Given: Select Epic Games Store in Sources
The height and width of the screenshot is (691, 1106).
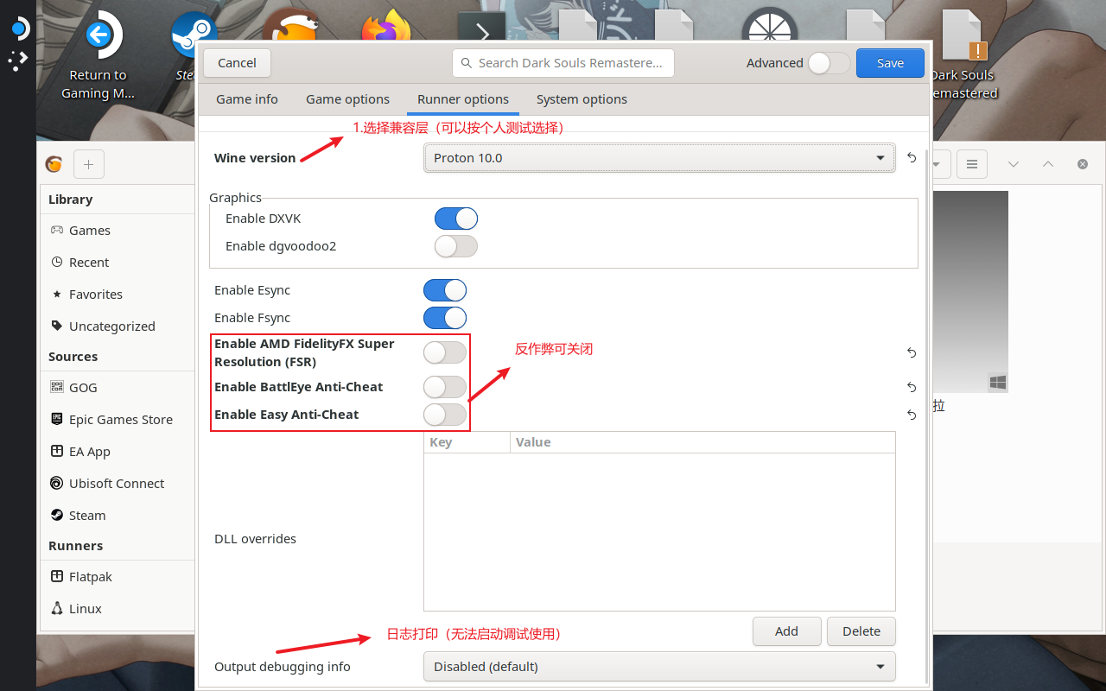Looking at the screenshot, I should (120, 420).
